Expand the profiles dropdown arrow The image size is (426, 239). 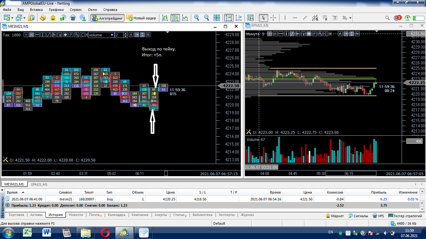tap(25, 18)
